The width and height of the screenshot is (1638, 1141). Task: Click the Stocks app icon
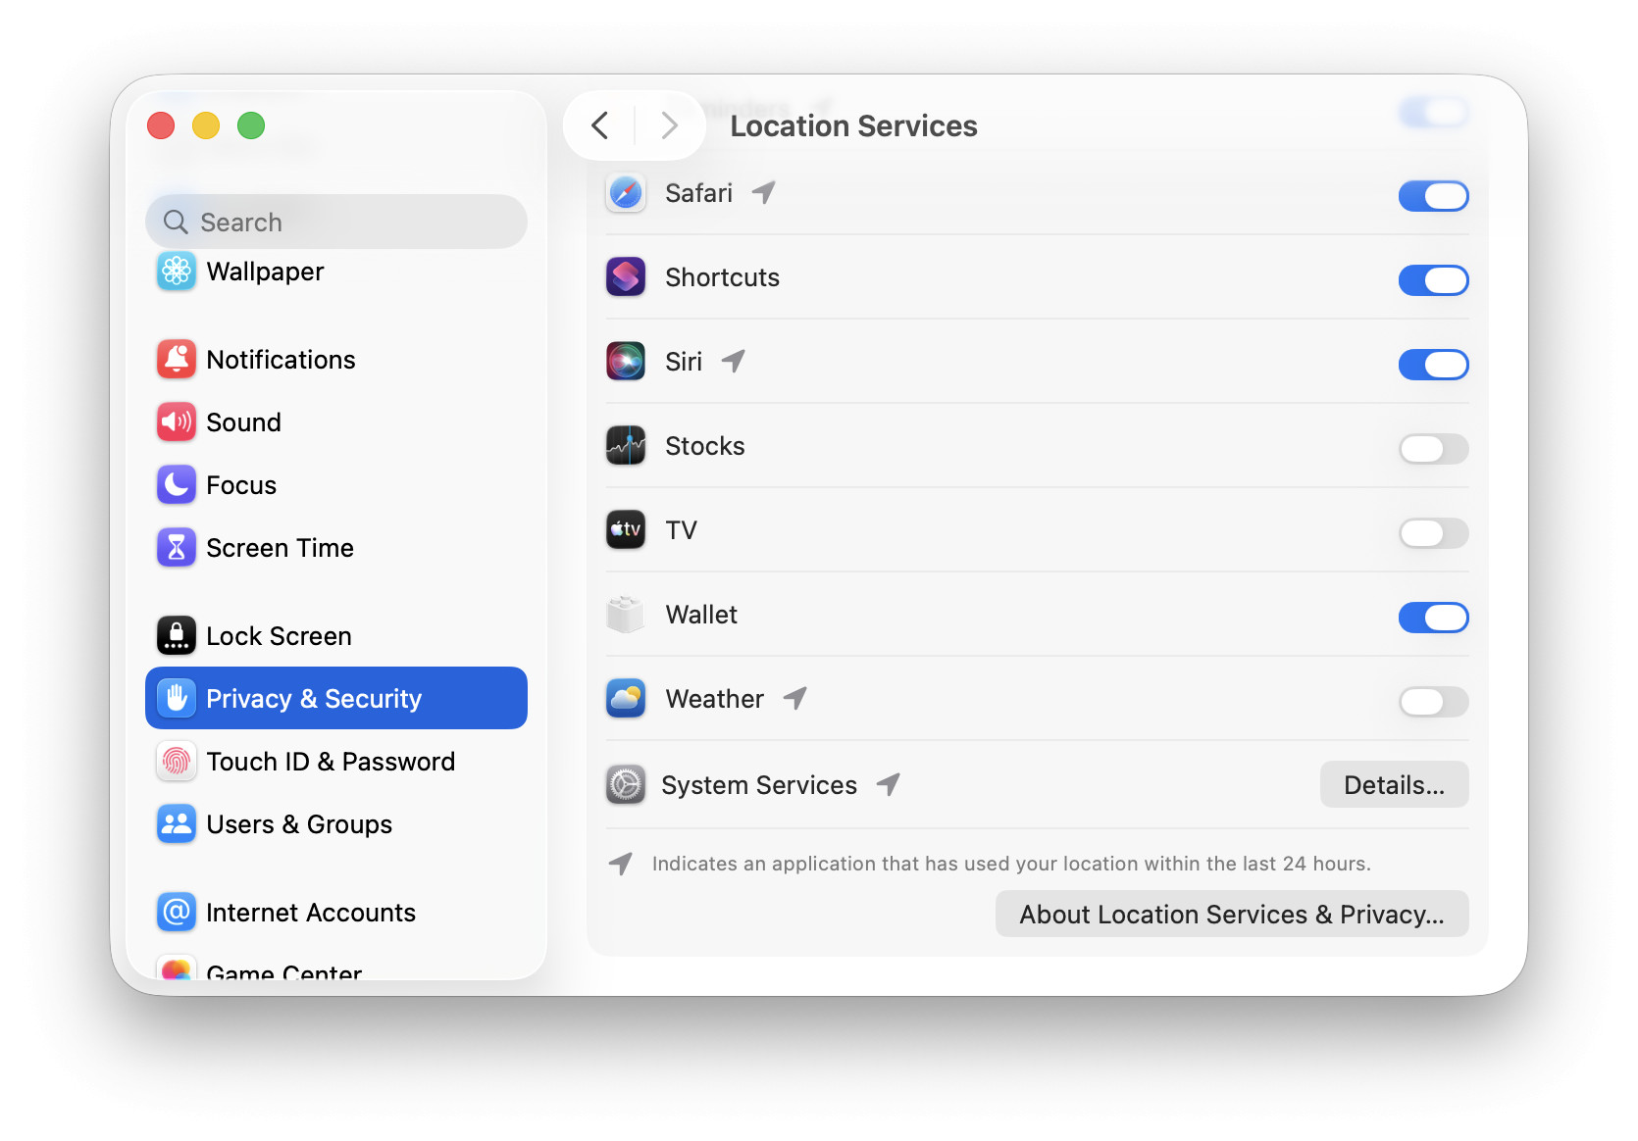pos(626,446)
